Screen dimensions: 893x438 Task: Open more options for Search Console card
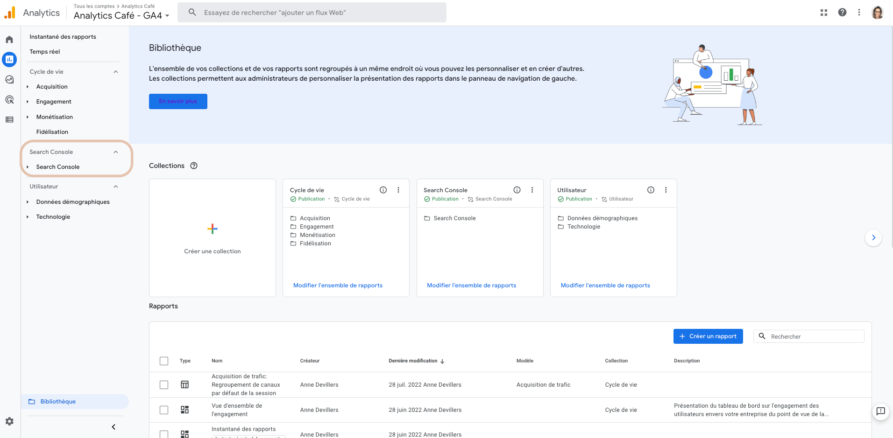coord(532,190)
